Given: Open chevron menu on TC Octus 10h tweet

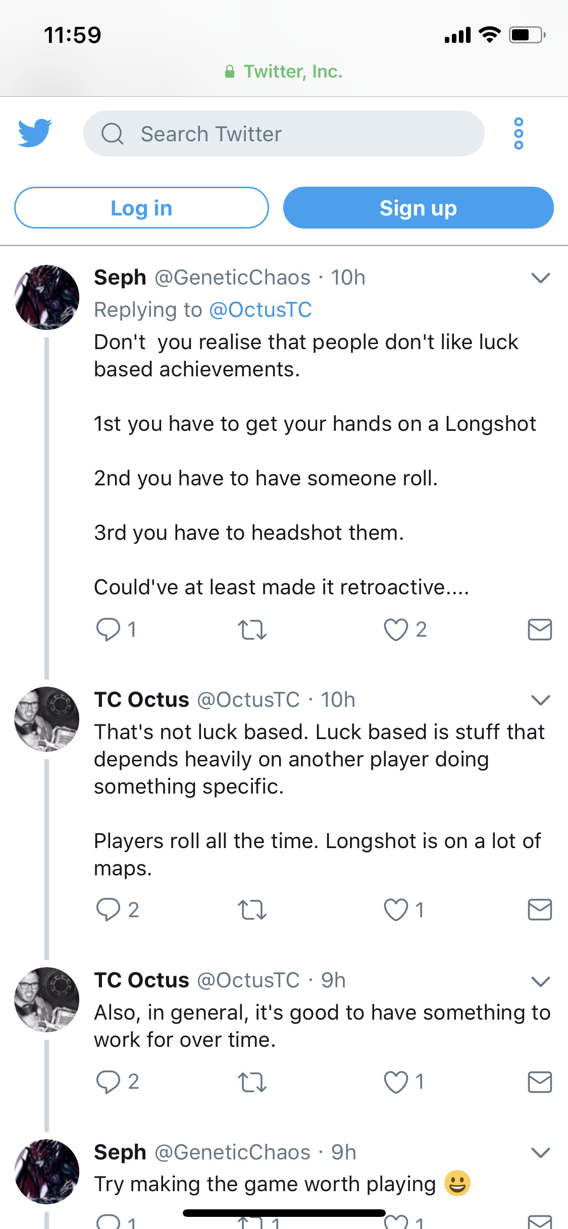Looking at the screenshot, I should [x=540, y=700].
